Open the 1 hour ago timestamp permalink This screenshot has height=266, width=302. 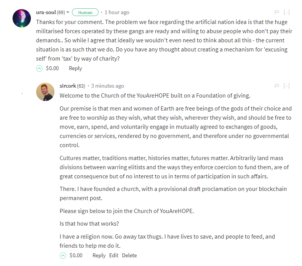tap(117, 12)
